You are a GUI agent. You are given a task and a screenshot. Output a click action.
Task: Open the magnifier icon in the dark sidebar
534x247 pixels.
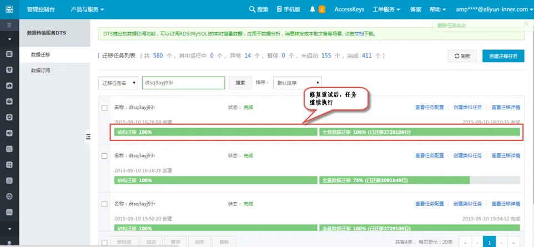tap(9, 149)
